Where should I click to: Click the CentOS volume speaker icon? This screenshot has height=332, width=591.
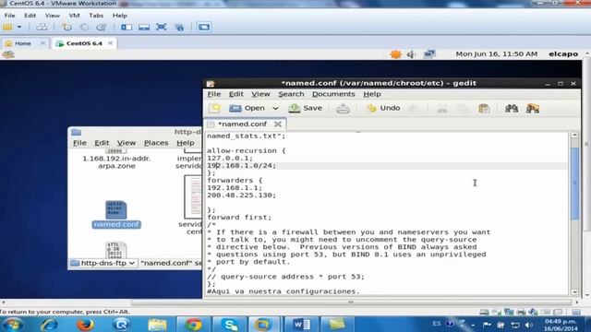[x=411, y=54]
